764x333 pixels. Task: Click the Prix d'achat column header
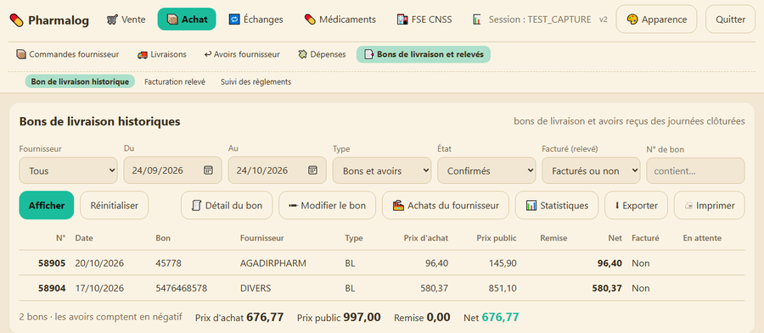click(426, 238)
